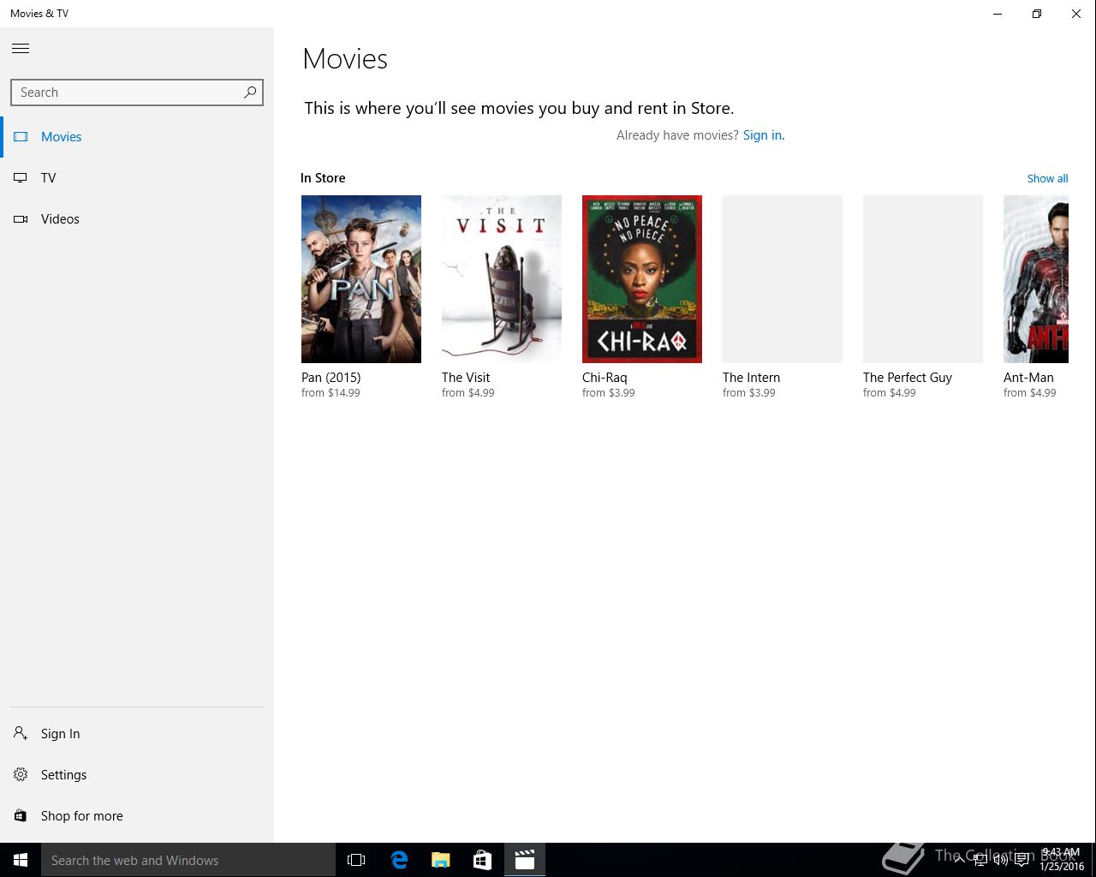This screenshot has width=1096, height=877.
Task: Open the Windows Start menu
Action: (x=21, y=860)
